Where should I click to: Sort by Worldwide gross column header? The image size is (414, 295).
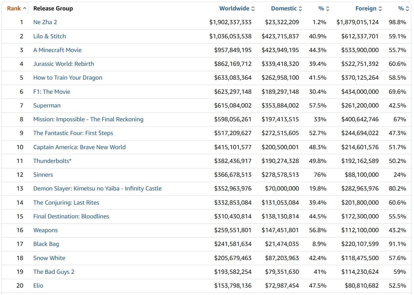(237, 8)
